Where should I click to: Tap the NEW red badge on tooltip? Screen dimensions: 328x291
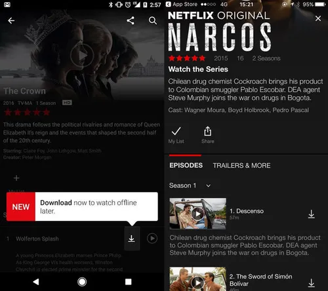pos(21,206)
